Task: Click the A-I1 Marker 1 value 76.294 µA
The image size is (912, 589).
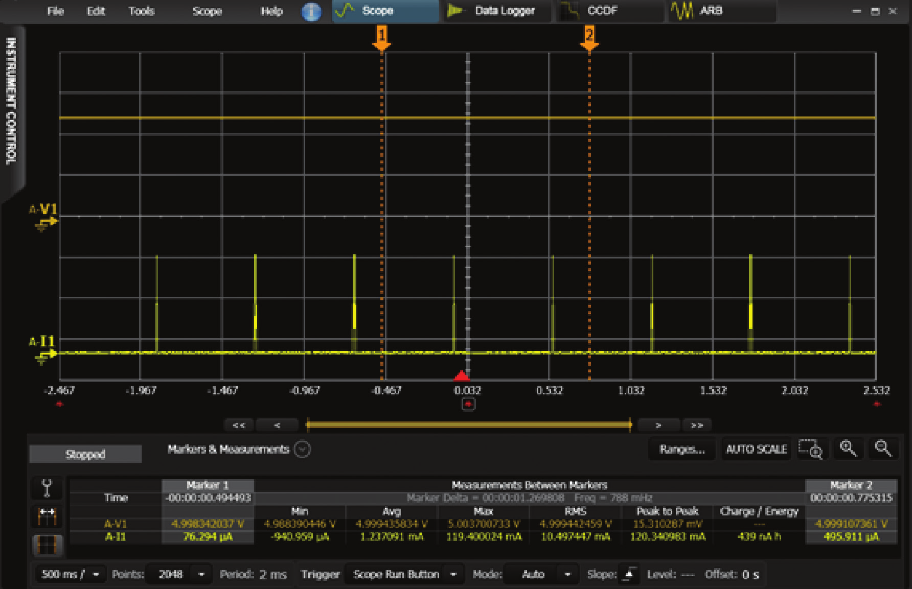Action: [x=208, y=537]
